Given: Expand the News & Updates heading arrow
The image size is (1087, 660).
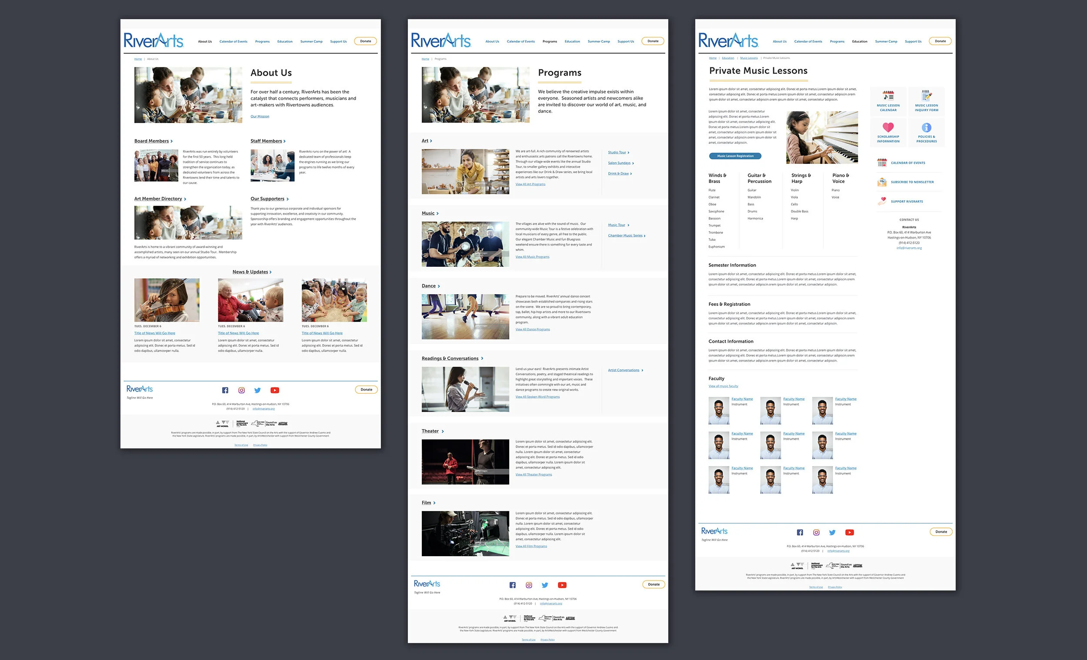Looking at the screenshot, I should point(270,272).
